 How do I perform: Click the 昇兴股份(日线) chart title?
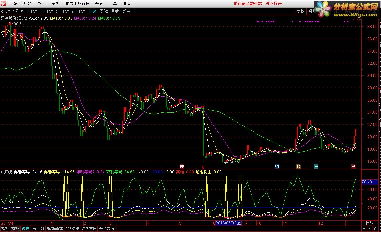14,18
